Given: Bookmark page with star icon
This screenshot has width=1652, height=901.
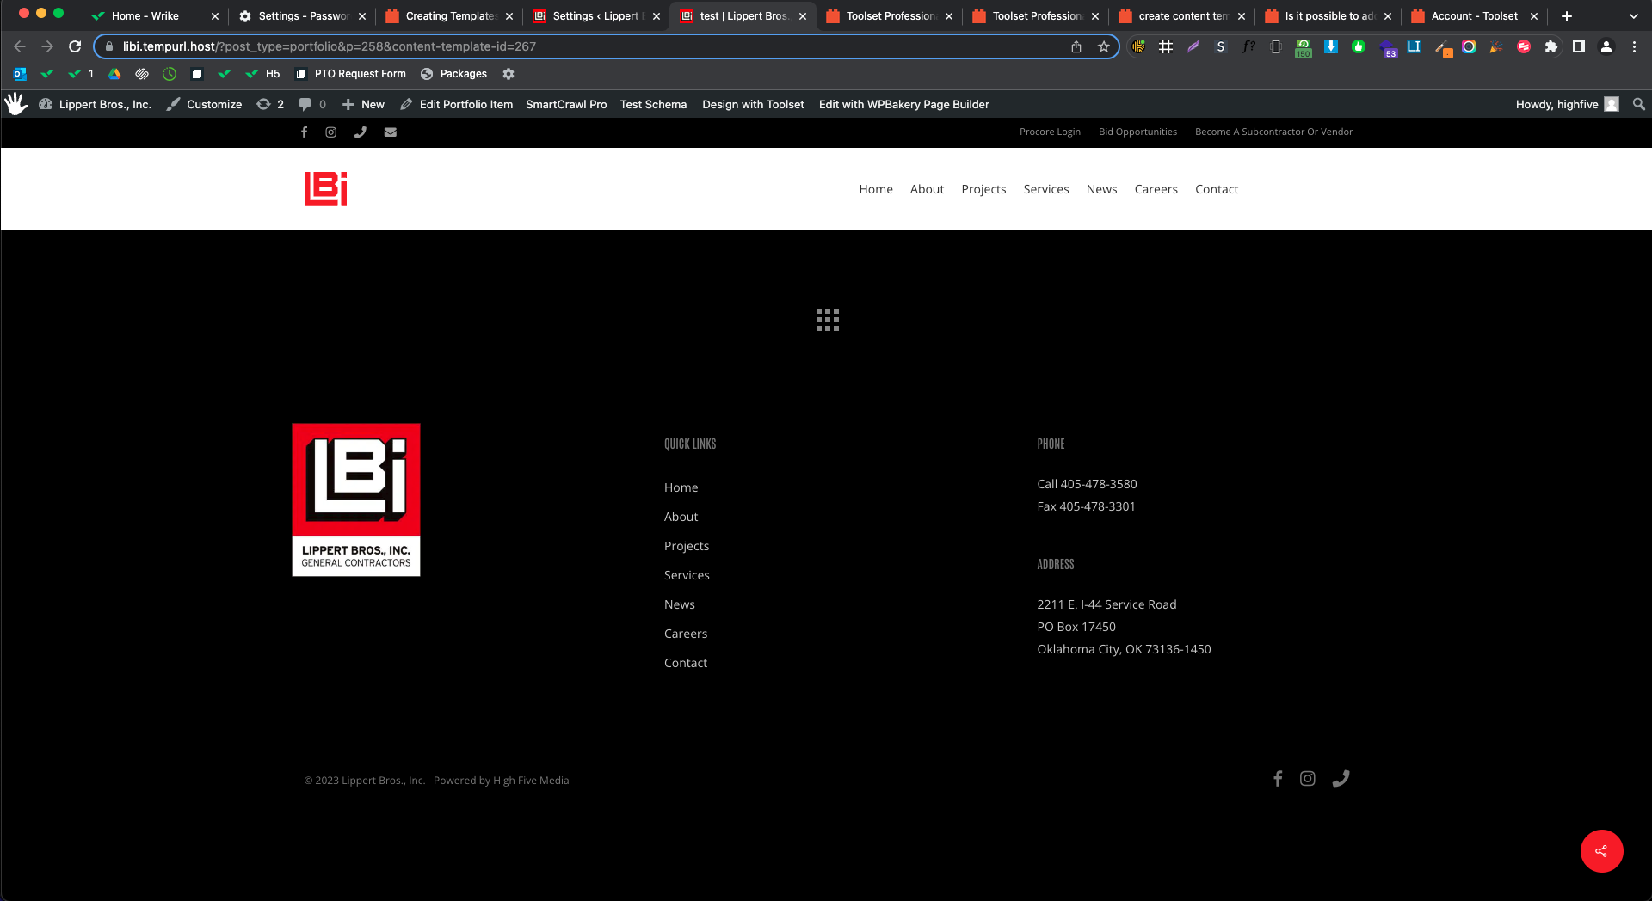Looking at the screenshot, I should pos(1104,47).
